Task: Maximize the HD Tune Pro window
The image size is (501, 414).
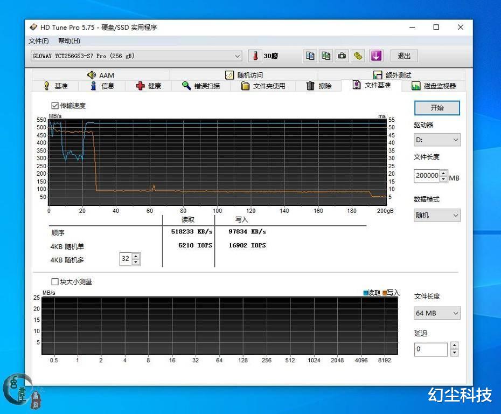Action: pos(436,27)
